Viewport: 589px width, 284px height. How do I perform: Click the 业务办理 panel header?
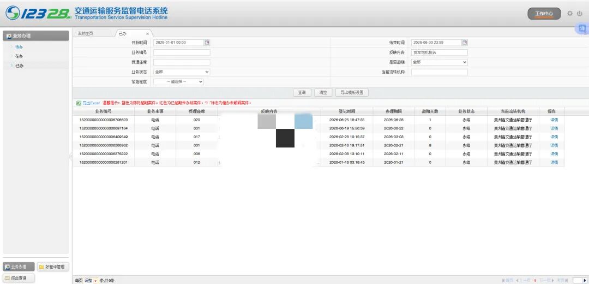[x=36, y=35]
